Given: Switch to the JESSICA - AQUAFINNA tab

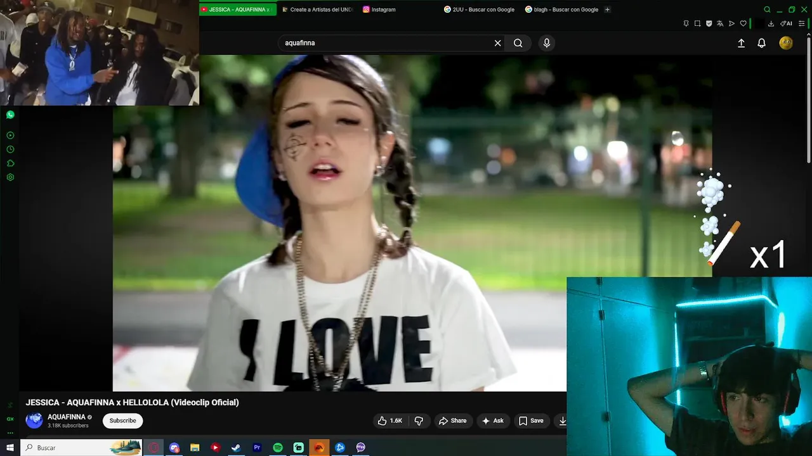Looking at the screenshot, I should tap(238, 9).
